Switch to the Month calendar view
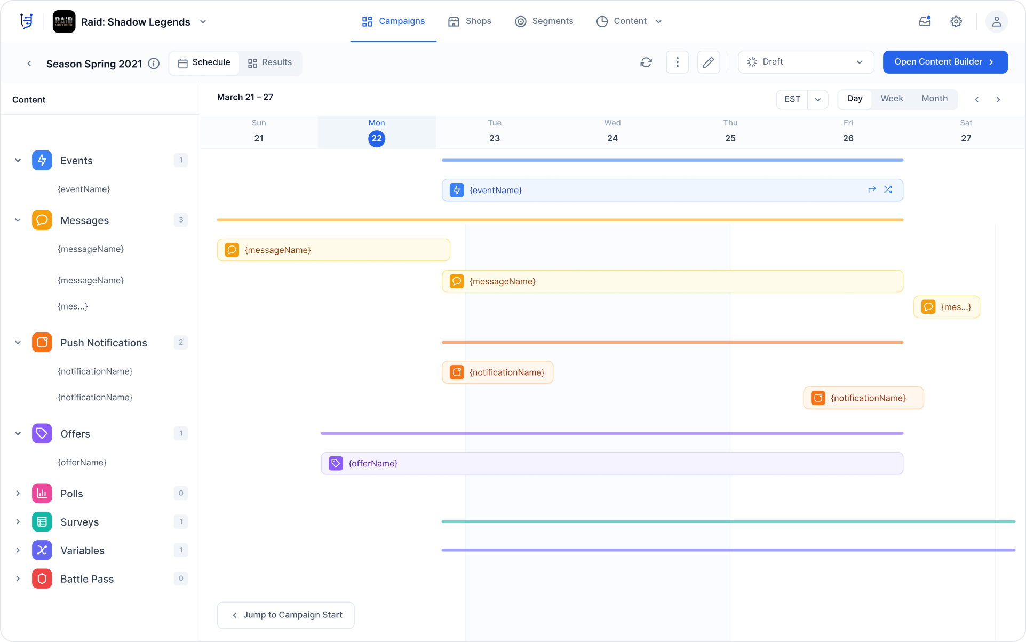 934,99
